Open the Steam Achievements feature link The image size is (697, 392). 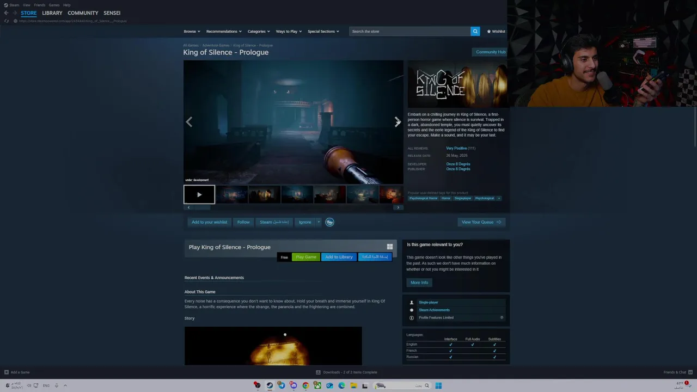click(x=434, y=310)
